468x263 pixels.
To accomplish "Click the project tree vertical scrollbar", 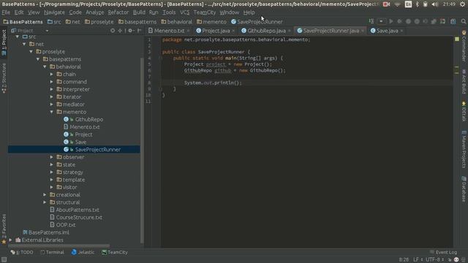I will coord(142,150).
